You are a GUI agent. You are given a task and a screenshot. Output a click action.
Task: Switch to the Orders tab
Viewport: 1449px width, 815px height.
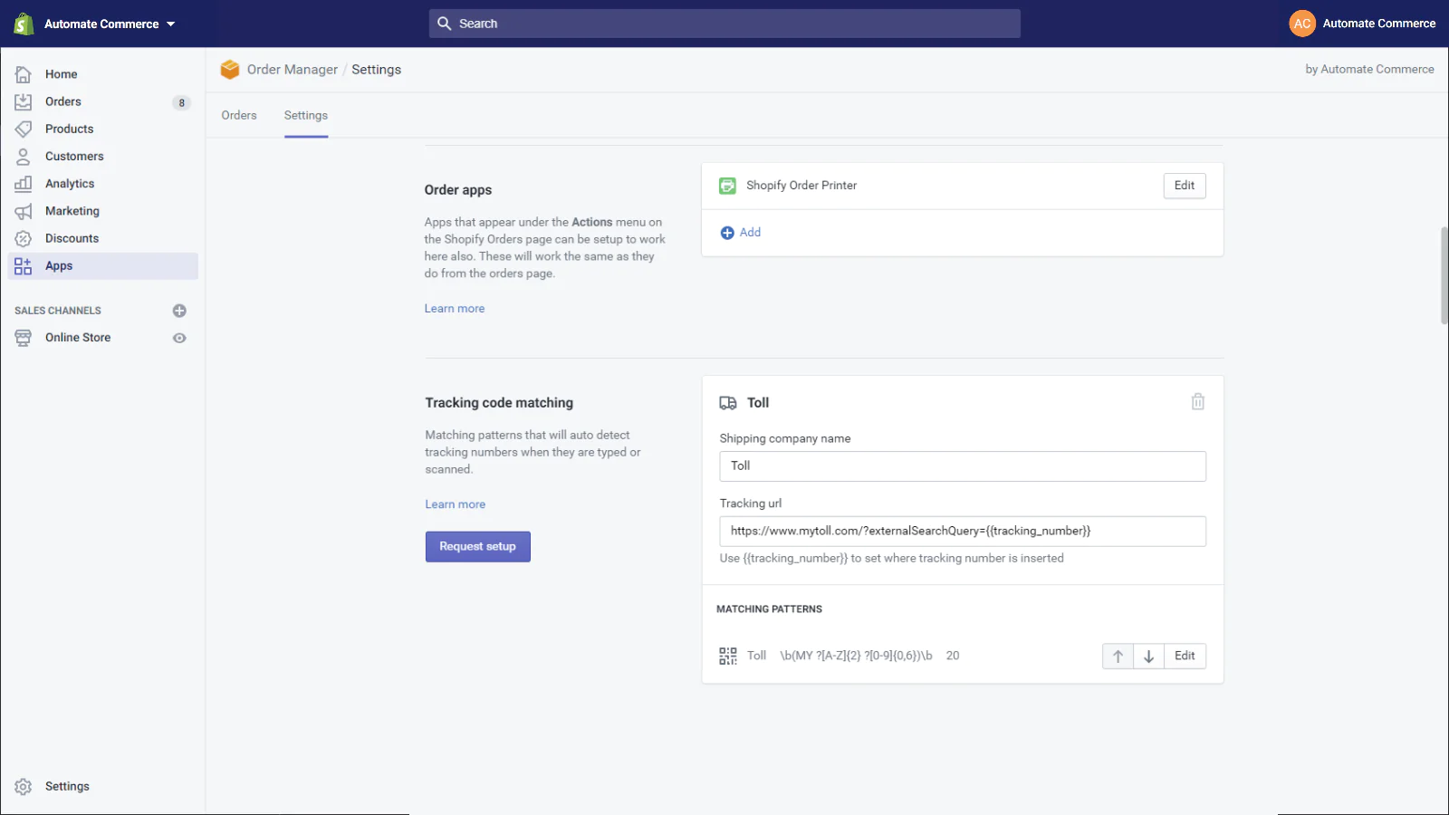point(239,115)
